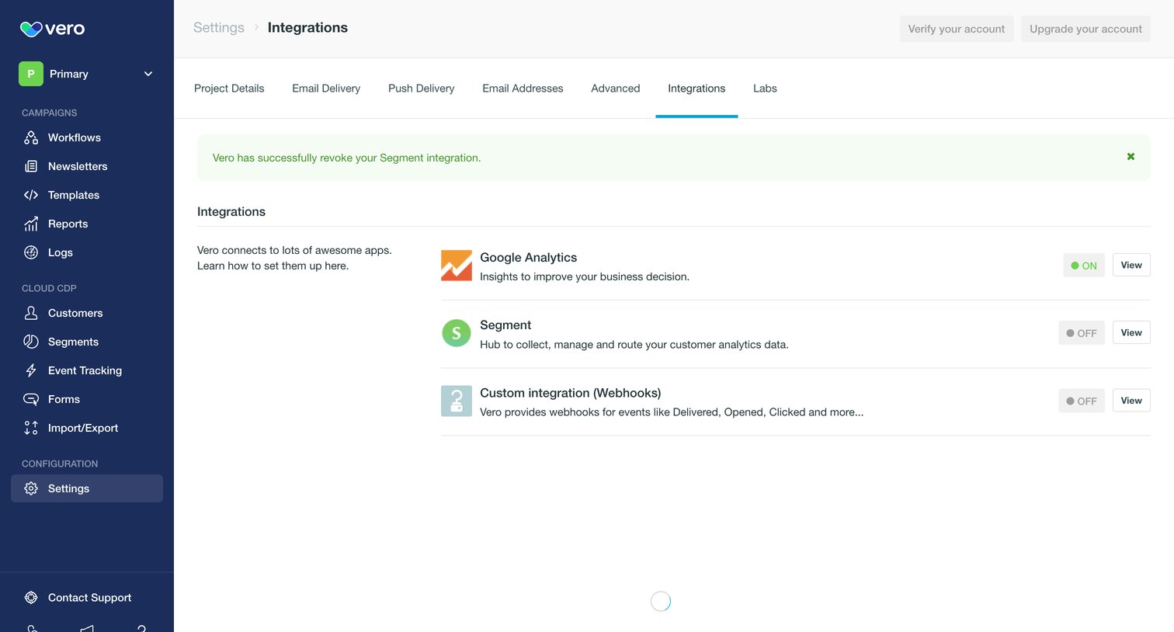Click the Custom integration Webhooks icon
The height and width of the screenshot is (632, 1174).
[457, 401]
